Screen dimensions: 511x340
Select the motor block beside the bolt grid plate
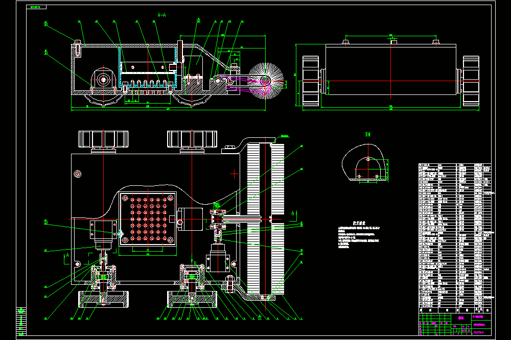pos(190,219)
